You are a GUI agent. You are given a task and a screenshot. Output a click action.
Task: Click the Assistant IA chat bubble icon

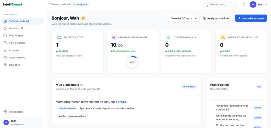[5, 28]
